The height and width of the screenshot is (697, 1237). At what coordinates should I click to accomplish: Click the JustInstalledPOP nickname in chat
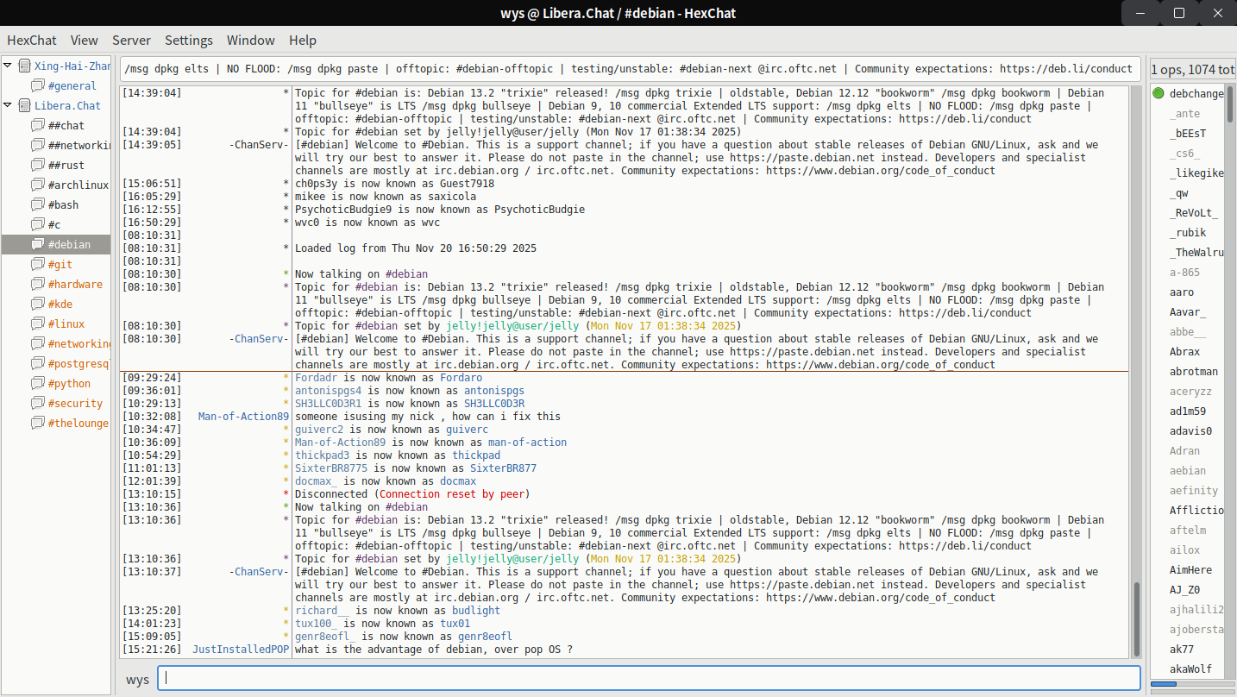point(241,650)
